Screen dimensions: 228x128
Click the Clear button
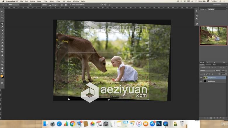pos(45,5)
